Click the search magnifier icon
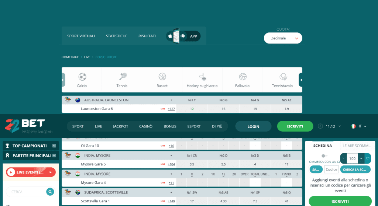 click(50, 192)
